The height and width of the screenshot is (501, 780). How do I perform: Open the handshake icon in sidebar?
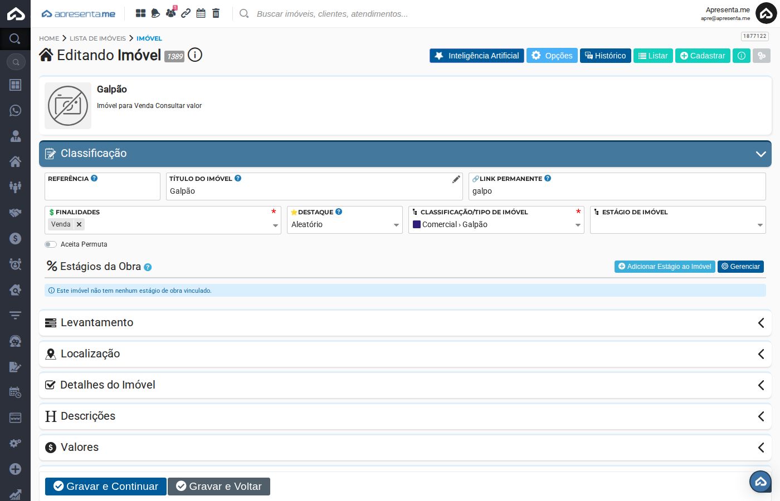pyautogui.click(x=16, y=213)
